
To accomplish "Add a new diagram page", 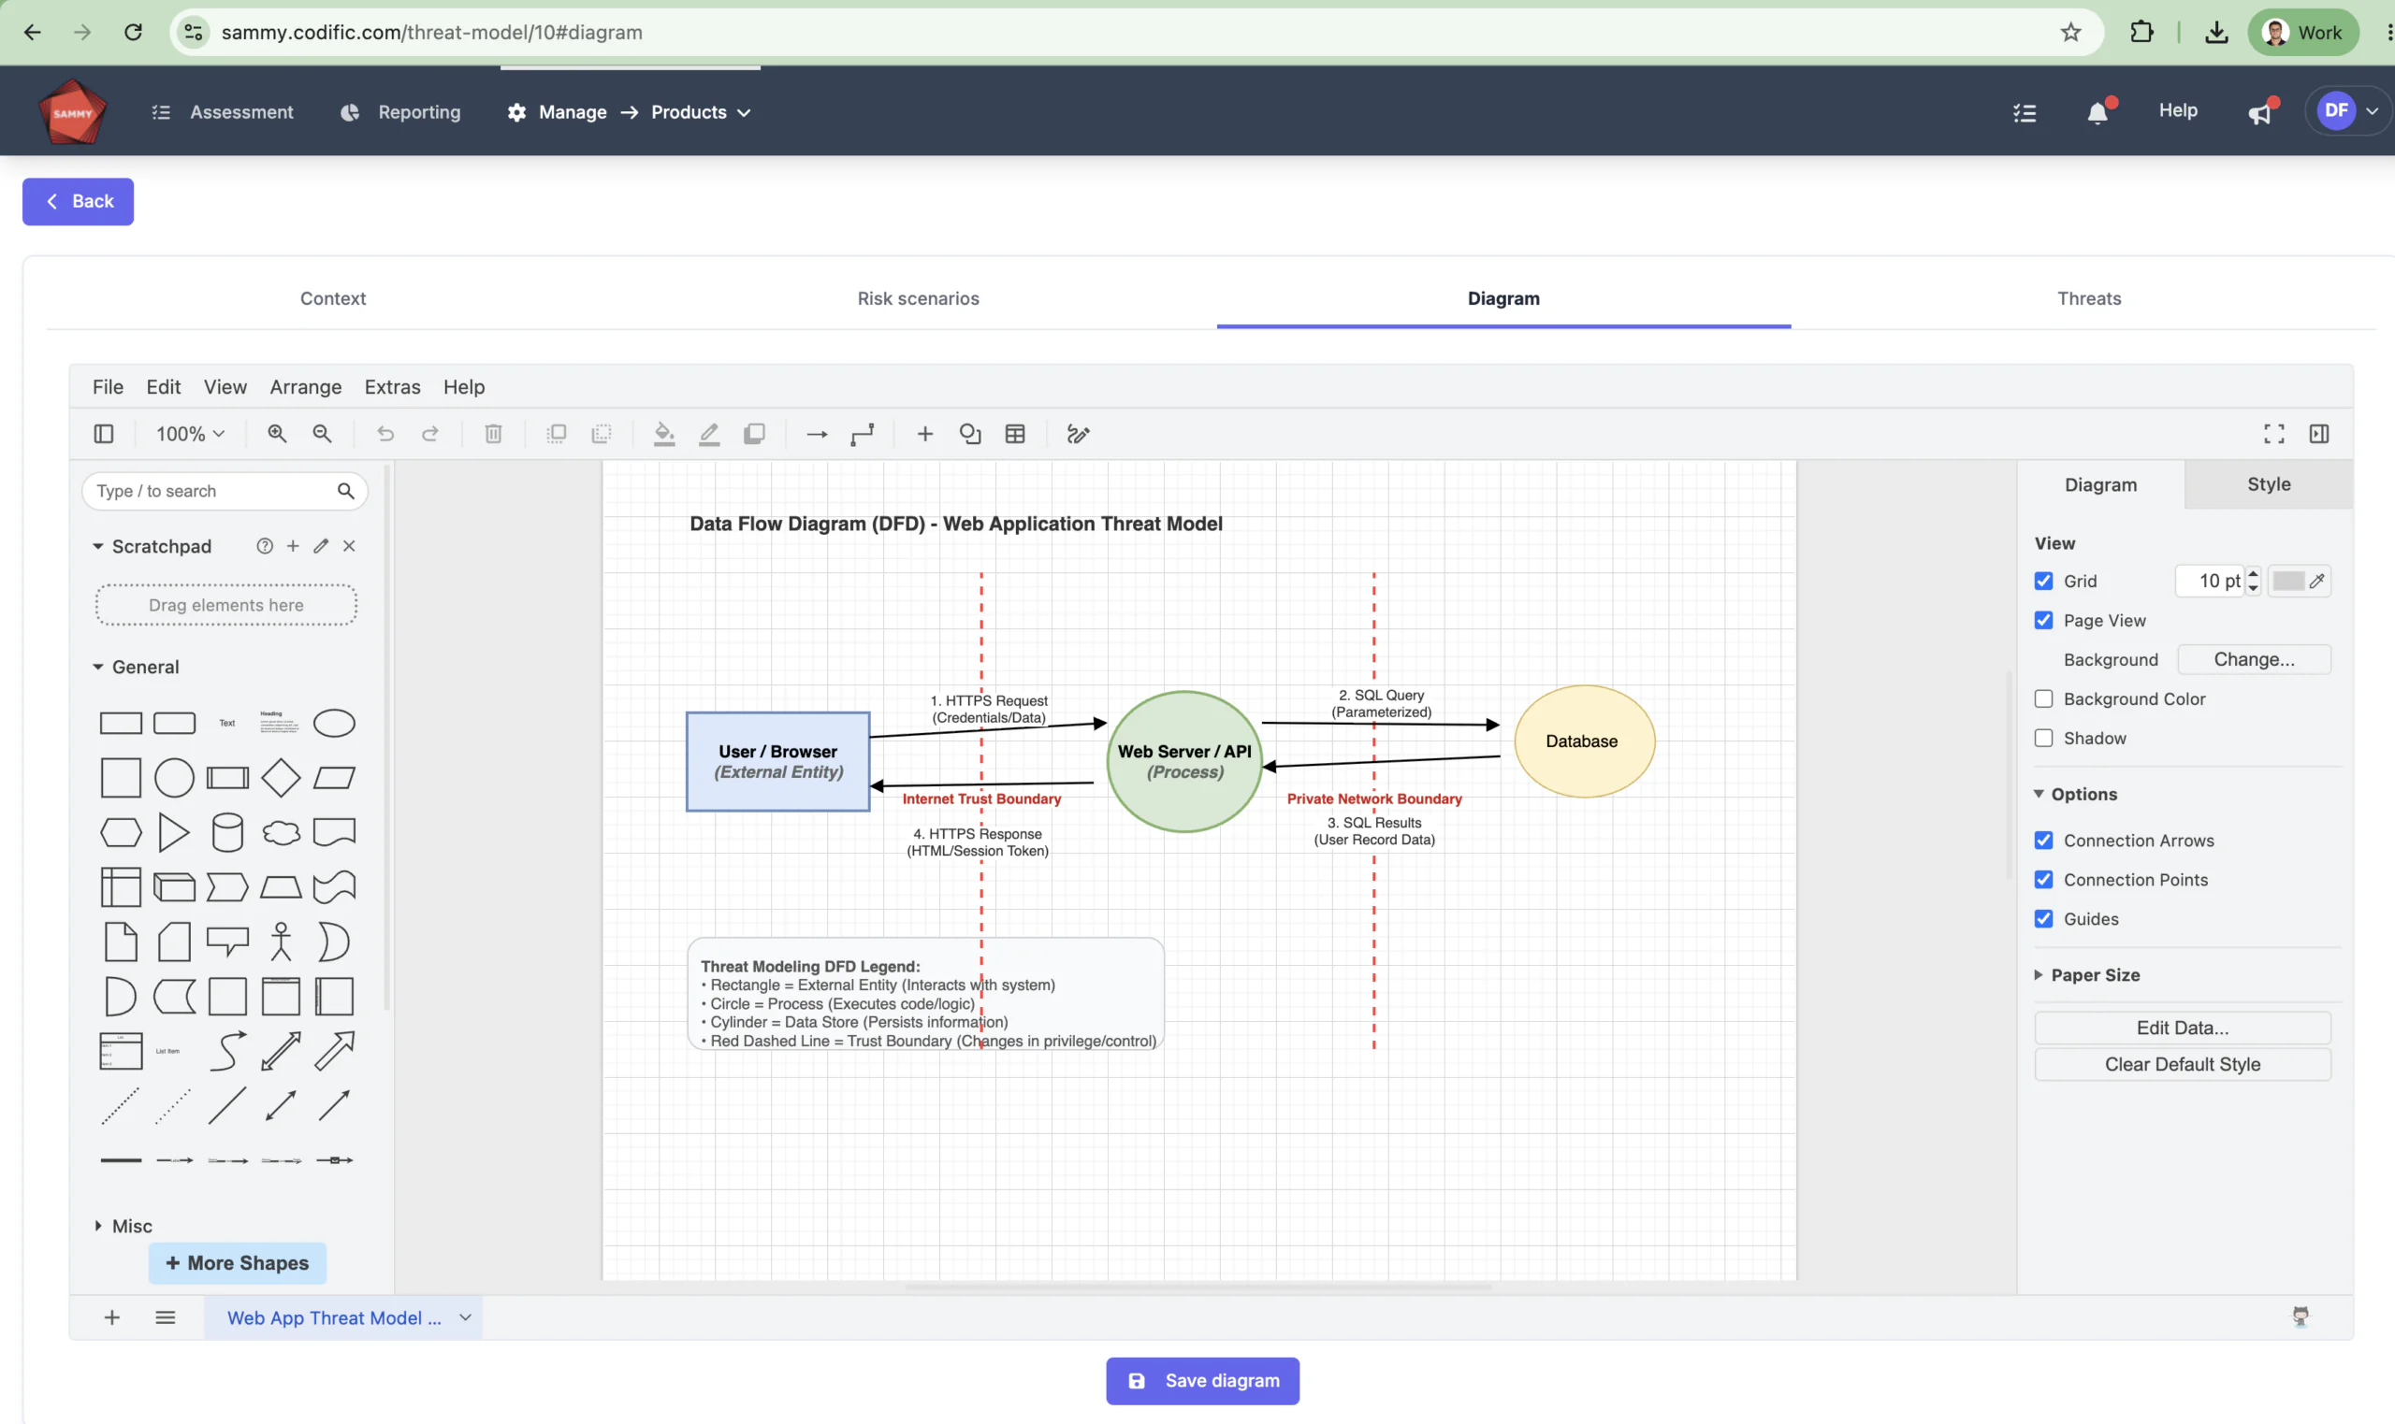I will tap(111, 1317).
